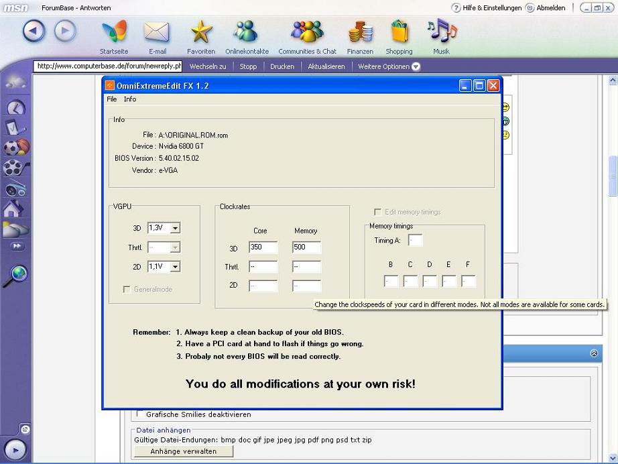Click the Thrtl. Core clock field
Screen dimensions: 618x464
pos(263,267)
